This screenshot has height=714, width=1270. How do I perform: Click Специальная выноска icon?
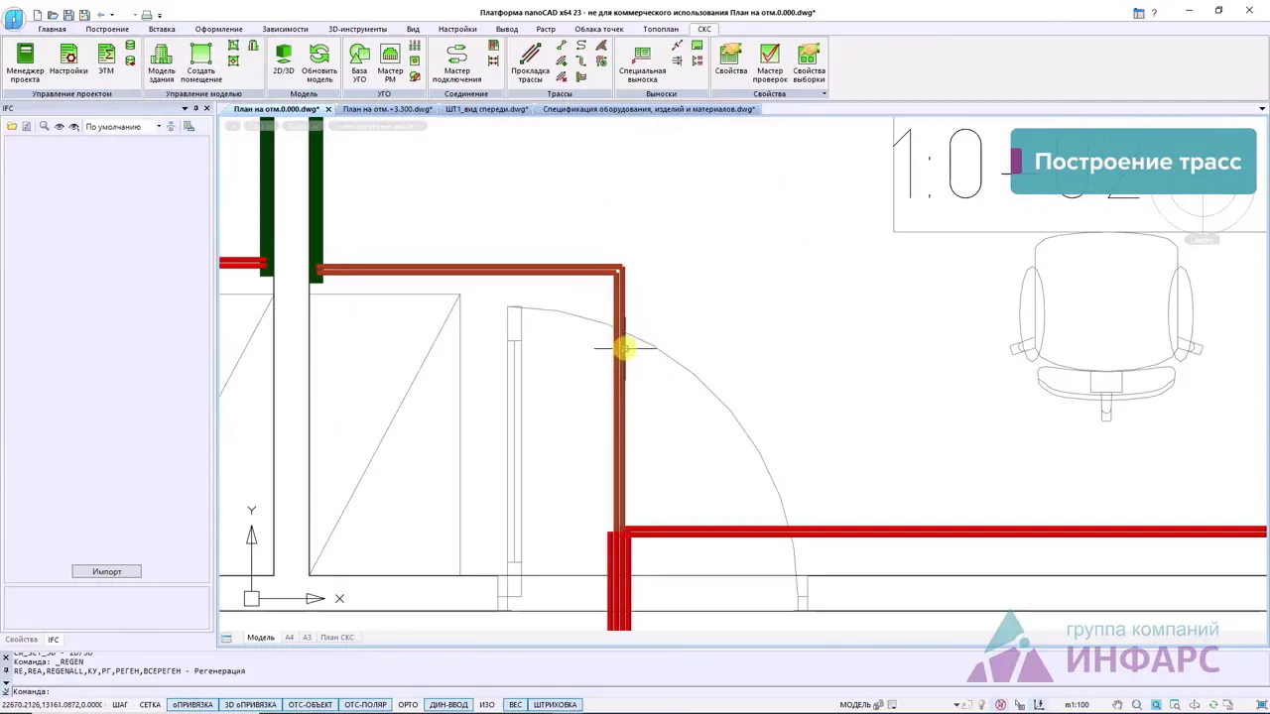642,63
